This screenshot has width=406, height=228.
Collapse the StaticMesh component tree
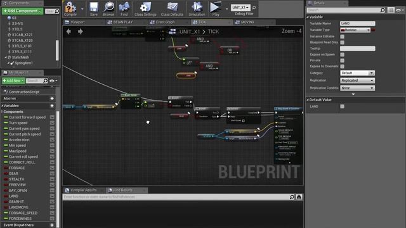(x=6, y=58)
